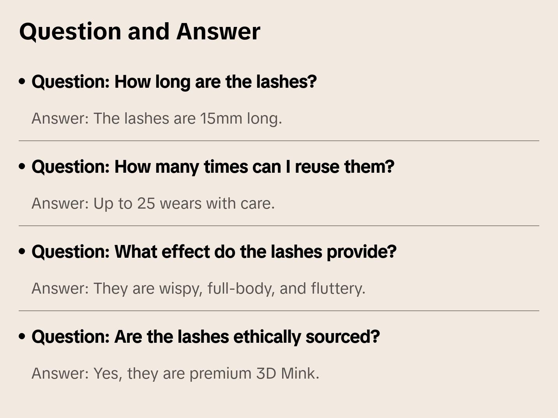Click the bullet before the ethically sourced question
The width and height of the screenshot is (558, 418).
point(22,337)
